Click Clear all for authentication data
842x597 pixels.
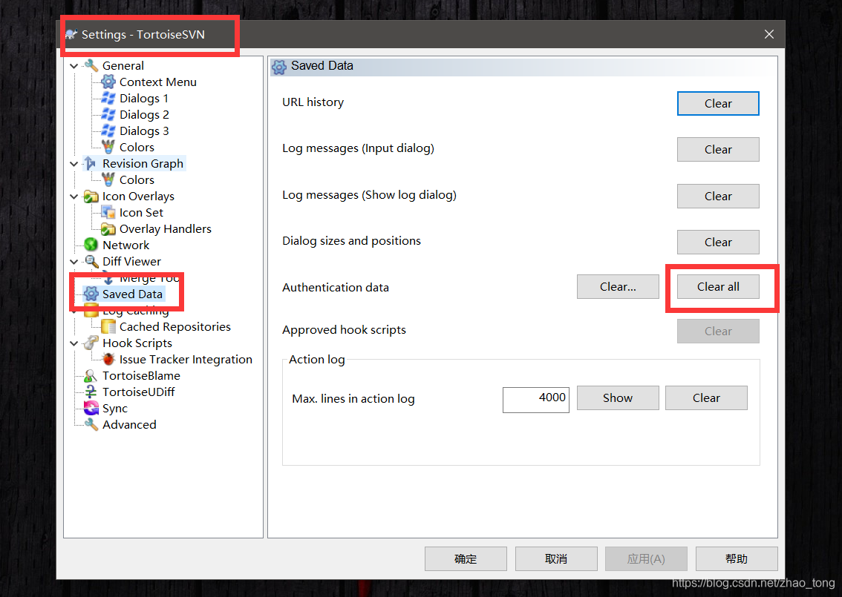(717, 286)
